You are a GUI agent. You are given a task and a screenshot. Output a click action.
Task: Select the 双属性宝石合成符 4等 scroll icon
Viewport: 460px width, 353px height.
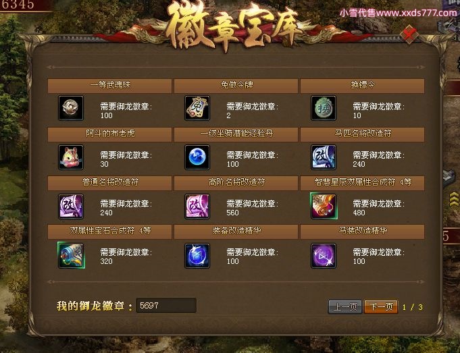(x=71, y=255)
